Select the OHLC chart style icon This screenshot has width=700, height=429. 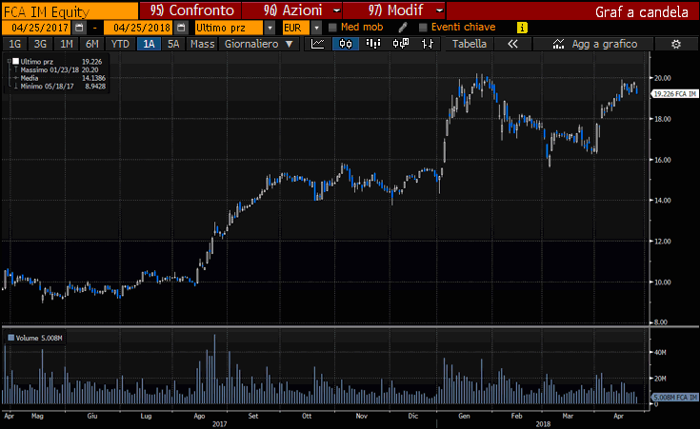pyautogui.click(x=428, y=44)
